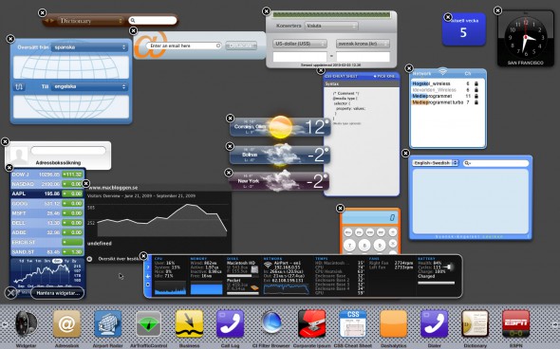Viewport: 560px width, 349px height.
Task: Show previous widgets using the bar's left arrow
Action: click(5, 324)
